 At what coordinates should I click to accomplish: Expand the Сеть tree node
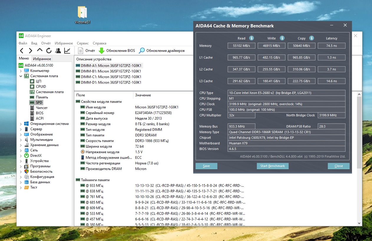tap(21, 150)
